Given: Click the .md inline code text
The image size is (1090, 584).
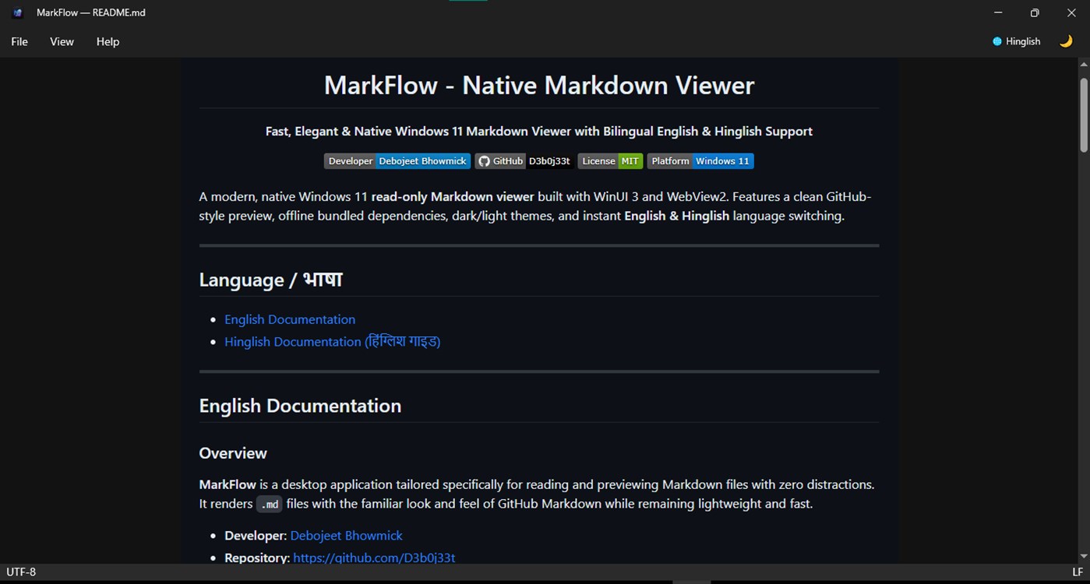Looking at the screenshot, I should point(270,505).
